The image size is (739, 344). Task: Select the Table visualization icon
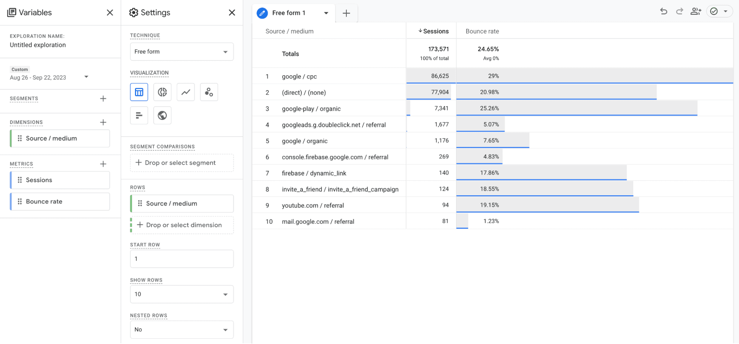click(139, 92)
